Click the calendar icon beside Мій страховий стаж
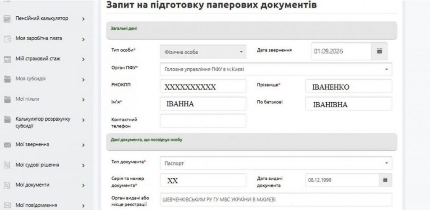Viewport: 430px width, 210px height. coord(8,59)
